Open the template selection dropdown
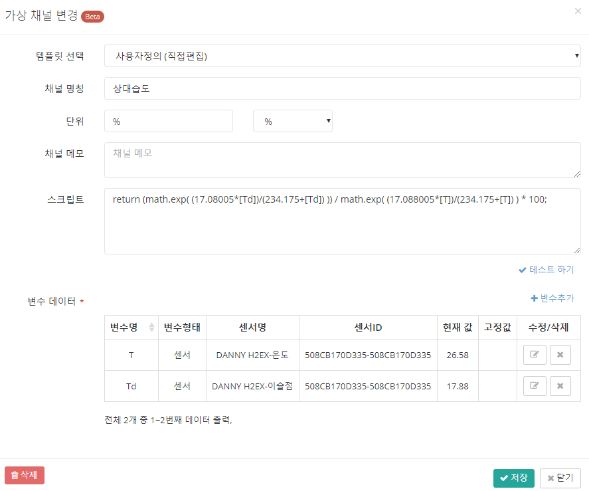The image size is (589, 491). (x=342, y=56)
